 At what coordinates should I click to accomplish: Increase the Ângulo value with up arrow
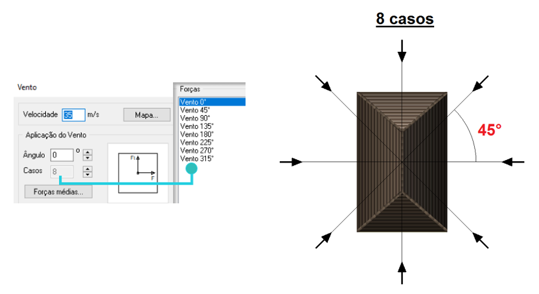(x=87, y=152)
